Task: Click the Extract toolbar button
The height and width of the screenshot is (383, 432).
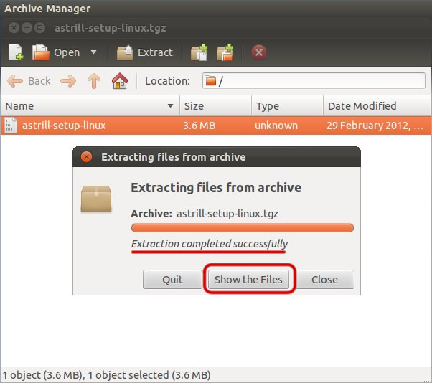Action: point(145,52)
